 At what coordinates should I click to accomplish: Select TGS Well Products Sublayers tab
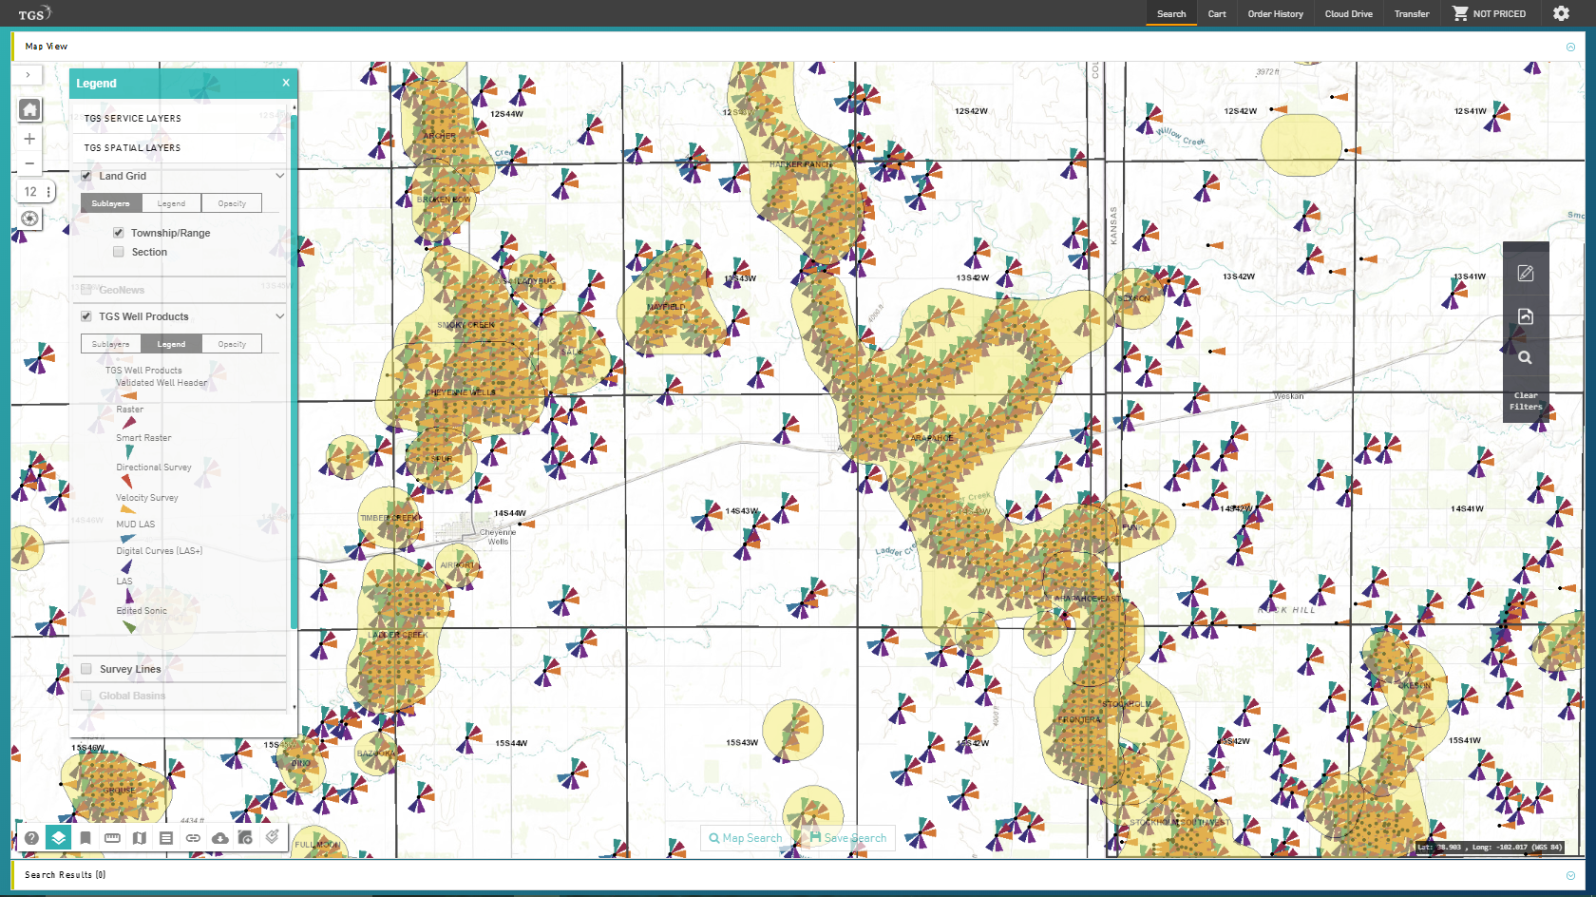111,344
